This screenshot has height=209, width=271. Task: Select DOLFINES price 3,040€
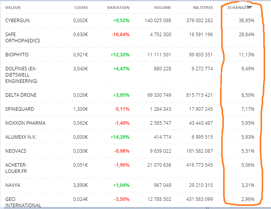click(x=81, y=69)
